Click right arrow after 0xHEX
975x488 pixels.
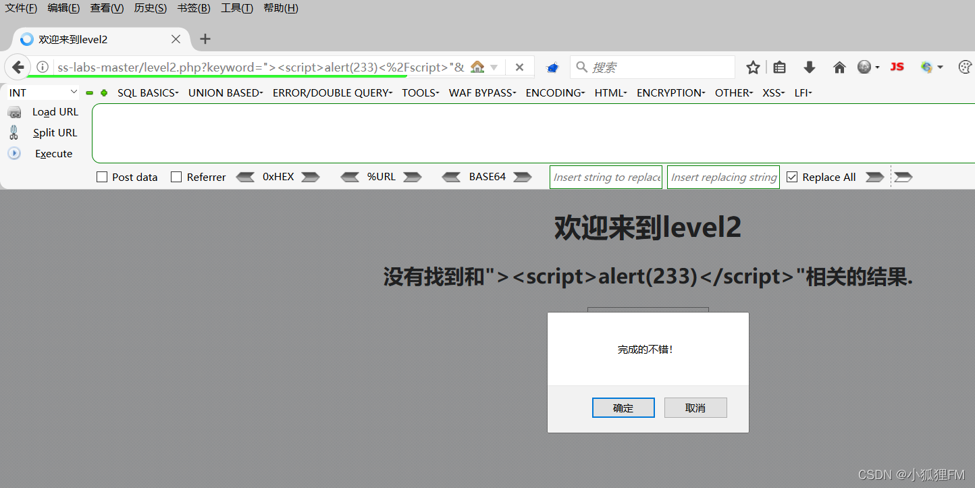click(311, 177)
